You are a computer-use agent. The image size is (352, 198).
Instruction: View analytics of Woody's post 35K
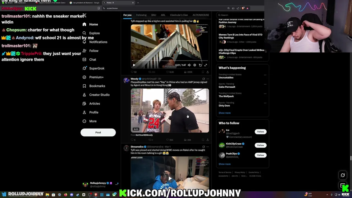(x=188, y=140)
